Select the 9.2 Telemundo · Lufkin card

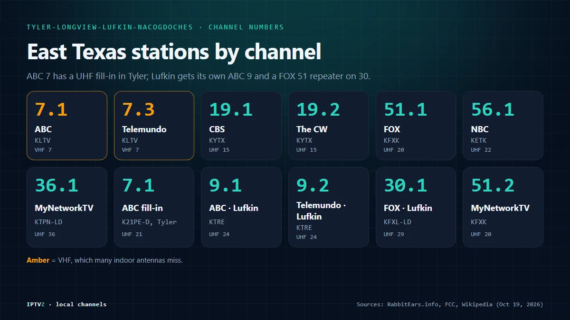click(x=329, y=207)
